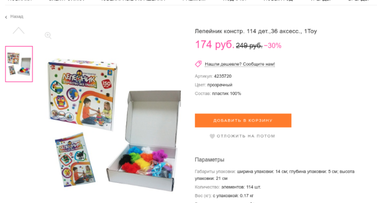This screenshot has width=377, height=203.
Task: Click the pink price tag icon
Action: click(x=198, y=64)
